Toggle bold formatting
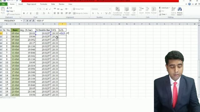This screenshot has height=112, width=200. point(24,13)
